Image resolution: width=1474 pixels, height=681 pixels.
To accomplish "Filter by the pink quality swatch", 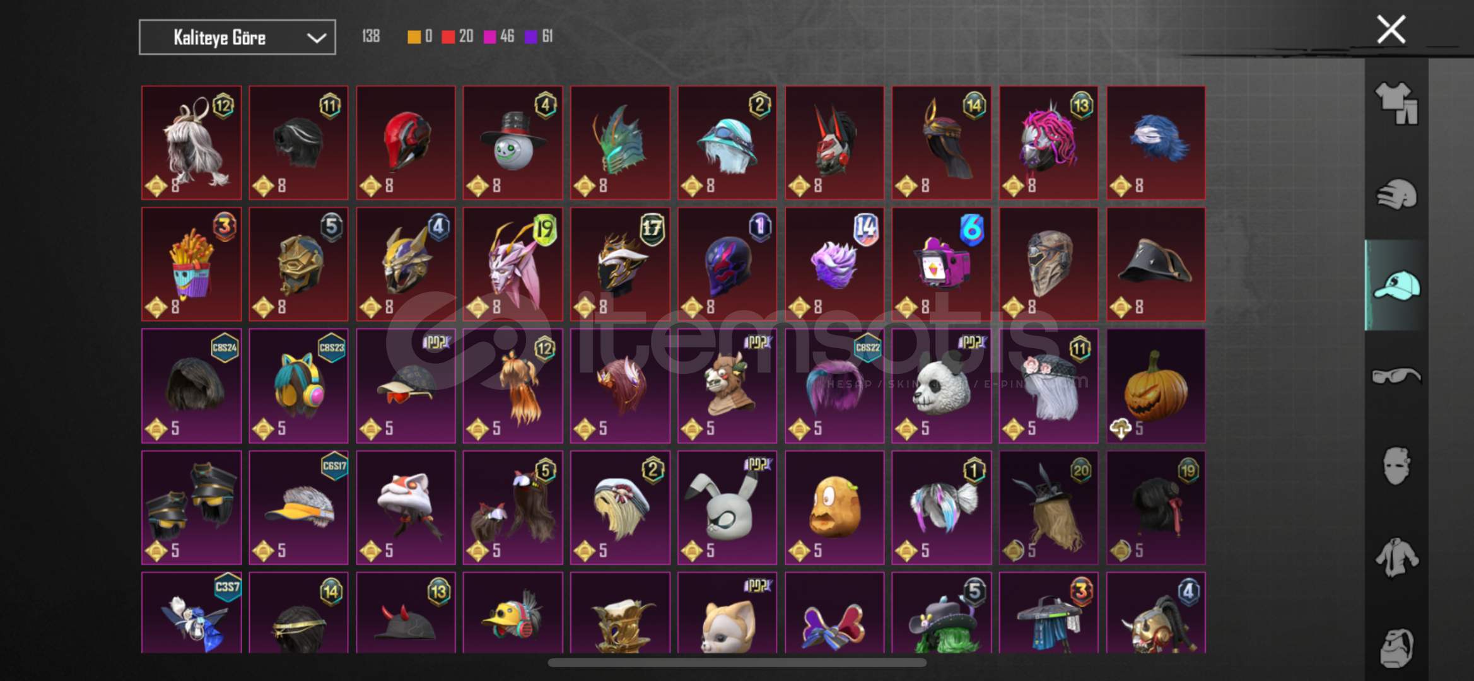I will (490, 37).
